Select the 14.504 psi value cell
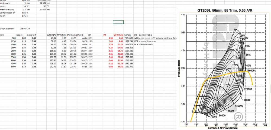 pyautogui.click(x=41, y=3)
